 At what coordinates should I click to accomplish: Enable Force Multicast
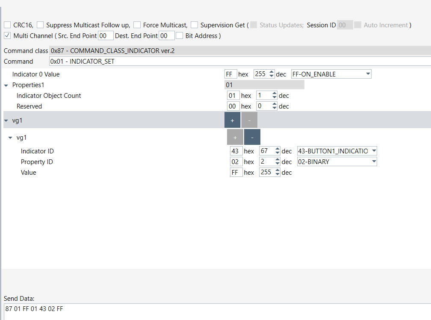[137, 25]
